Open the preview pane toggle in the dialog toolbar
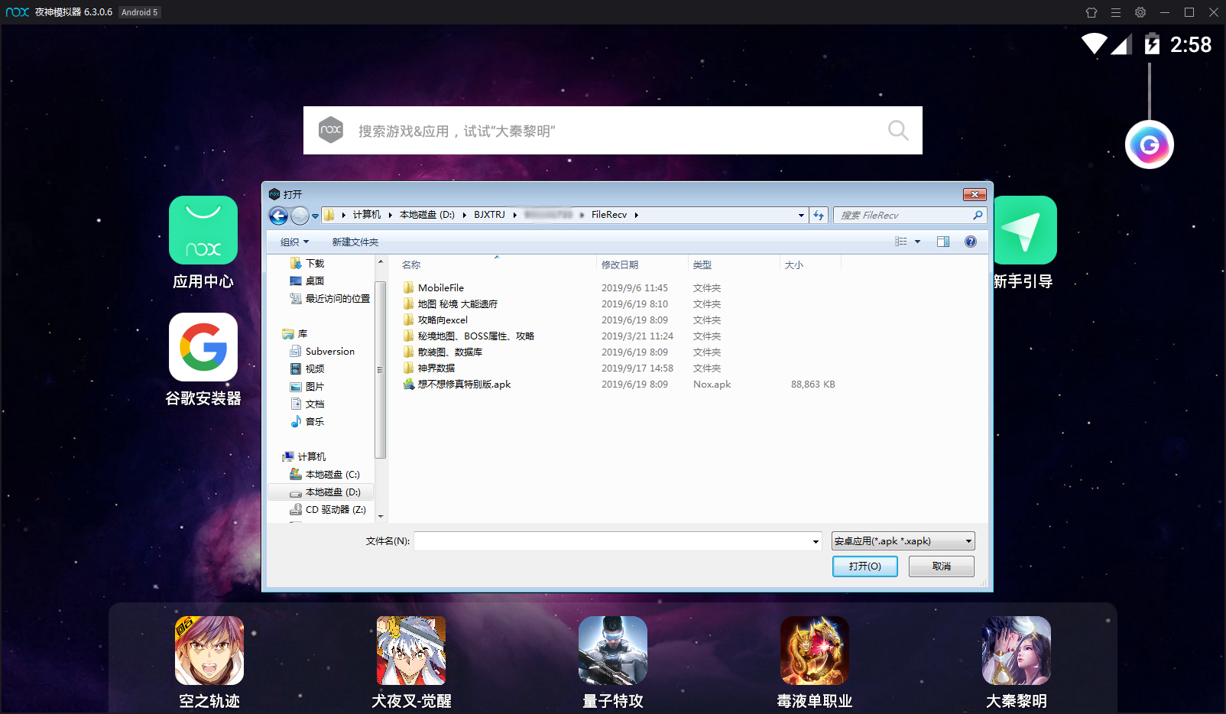The height and width of the screenshot is (714, 1226). click(x=943, y=241)
